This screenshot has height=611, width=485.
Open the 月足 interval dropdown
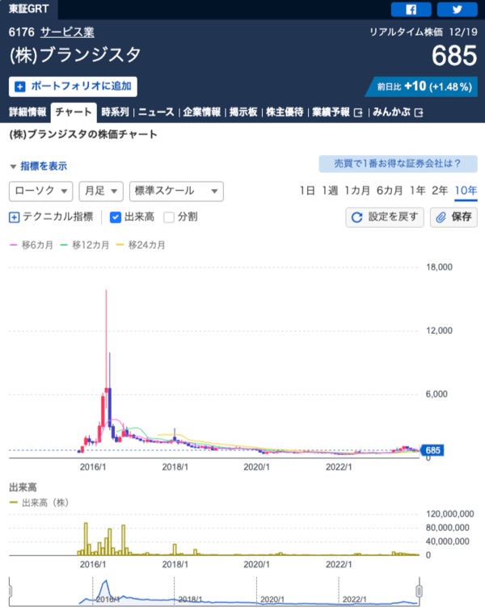(100, 191)
